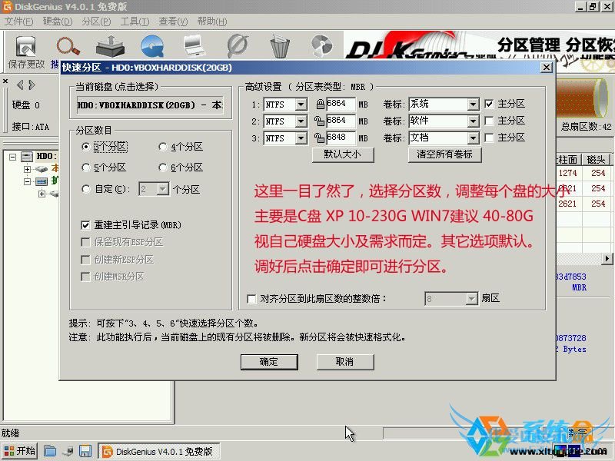Screen dimensions: 615x461
Task: Collapse the HD0 tree node
Action: tap(12, 157)
